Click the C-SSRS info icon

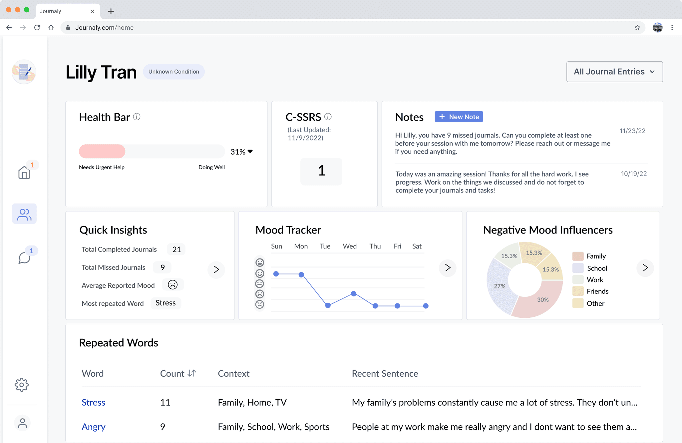pos(328,117)
